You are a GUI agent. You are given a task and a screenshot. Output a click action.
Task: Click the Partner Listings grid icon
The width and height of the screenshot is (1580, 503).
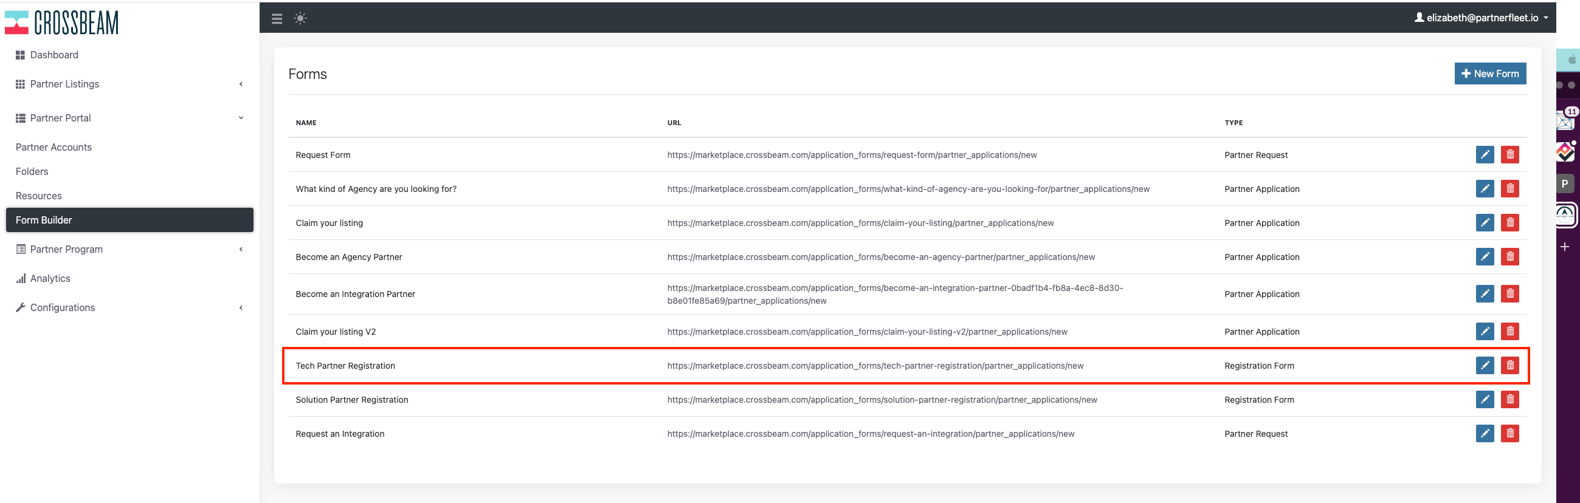(x=20, y=84)
